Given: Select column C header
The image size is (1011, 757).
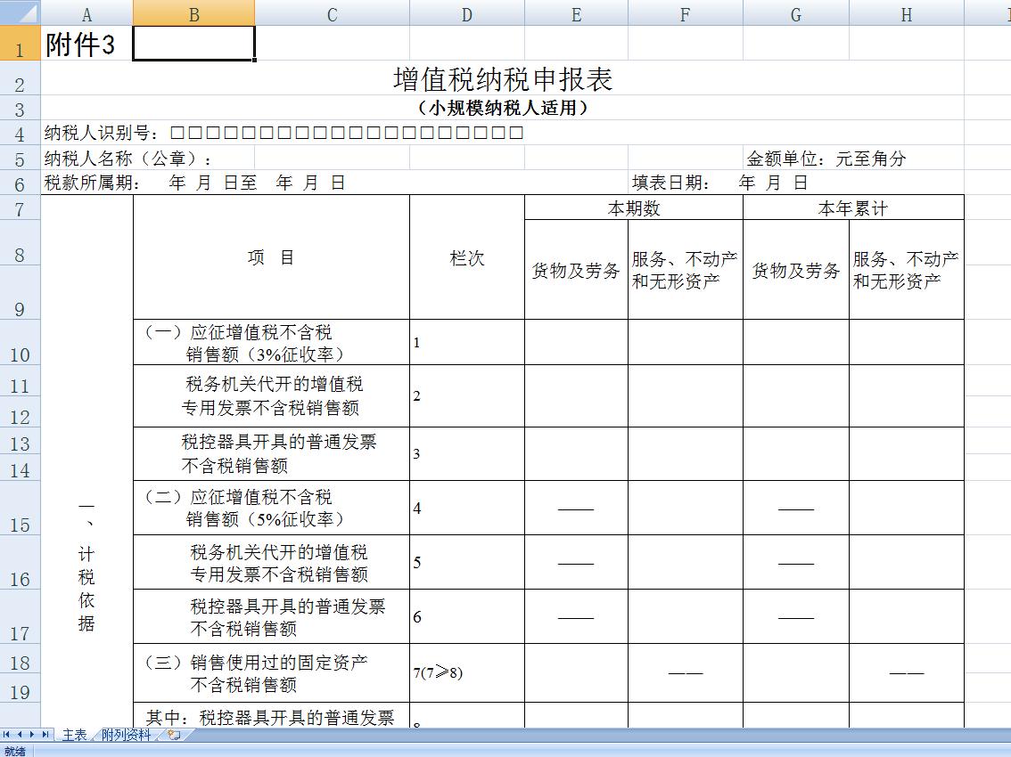Looking at the screenshot, I should (x=332, y=13).
